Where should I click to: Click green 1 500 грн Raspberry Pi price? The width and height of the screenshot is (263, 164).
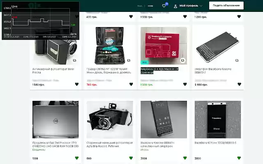147,85
